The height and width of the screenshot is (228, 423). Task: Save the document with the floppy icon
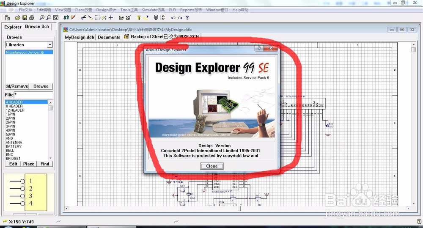pos(25,18)
